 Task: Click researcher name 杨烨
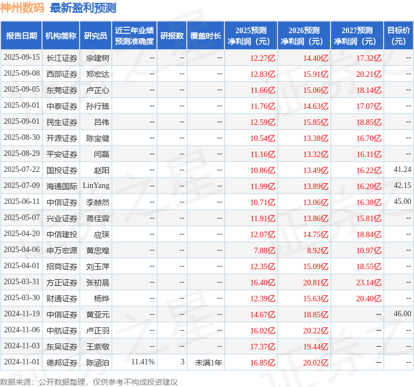pyautogui.click(x=102, y=299)
